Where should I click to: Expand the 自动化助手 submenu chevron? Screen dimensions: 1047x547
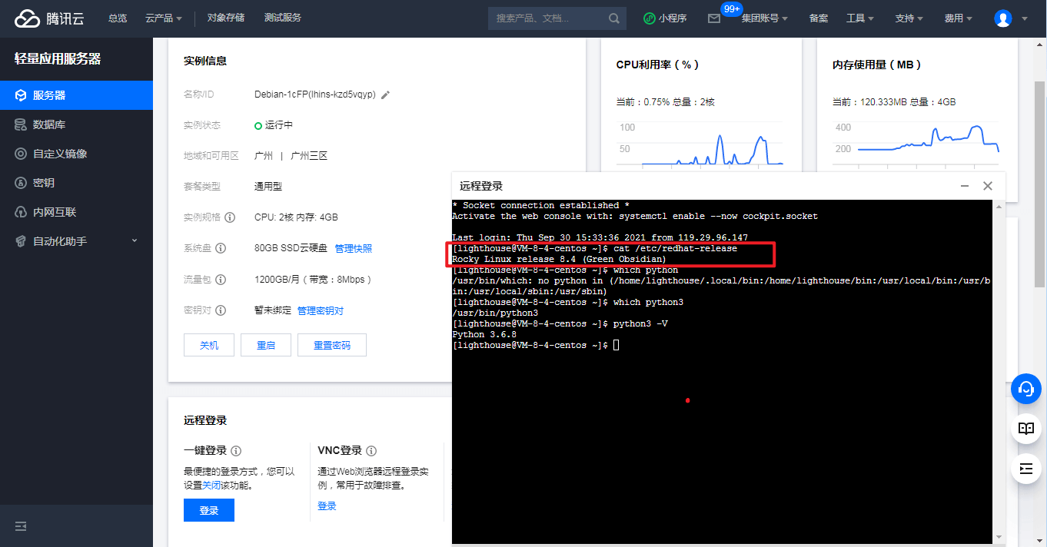point(135,240)
